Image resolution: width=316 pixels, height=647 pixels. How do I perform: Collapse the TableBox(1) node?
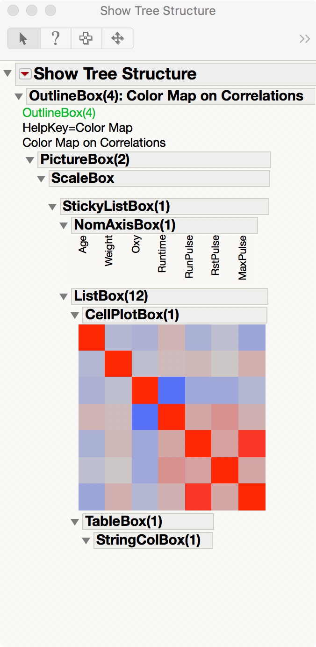coord(75,521)
